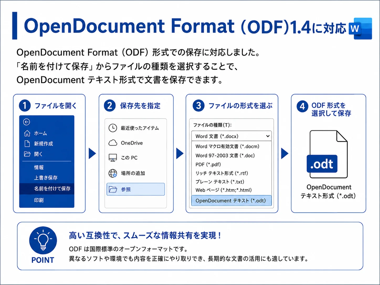Click the file type dropdown chevron
Screen dimensions: 380x285
268,136
